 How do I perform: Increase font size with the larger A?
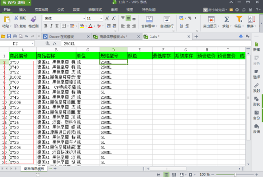click(x=107, y=18)
